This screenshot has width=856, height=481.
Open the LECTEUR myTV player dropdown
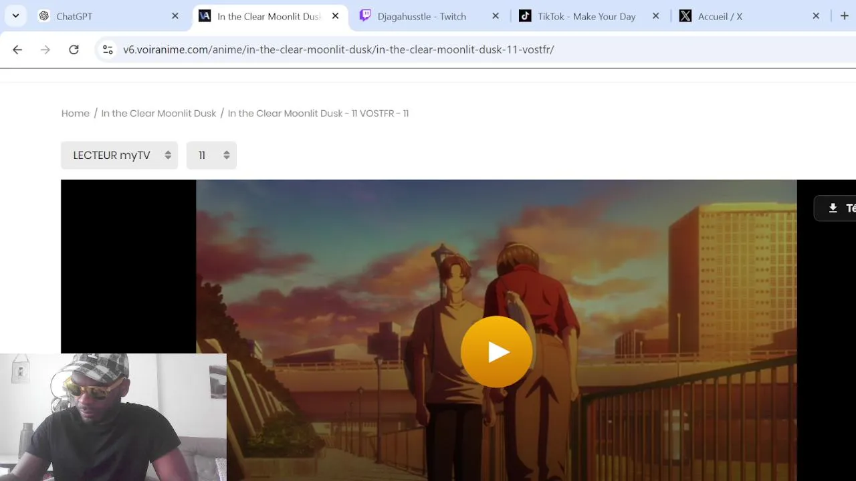(x=120, y=155)
